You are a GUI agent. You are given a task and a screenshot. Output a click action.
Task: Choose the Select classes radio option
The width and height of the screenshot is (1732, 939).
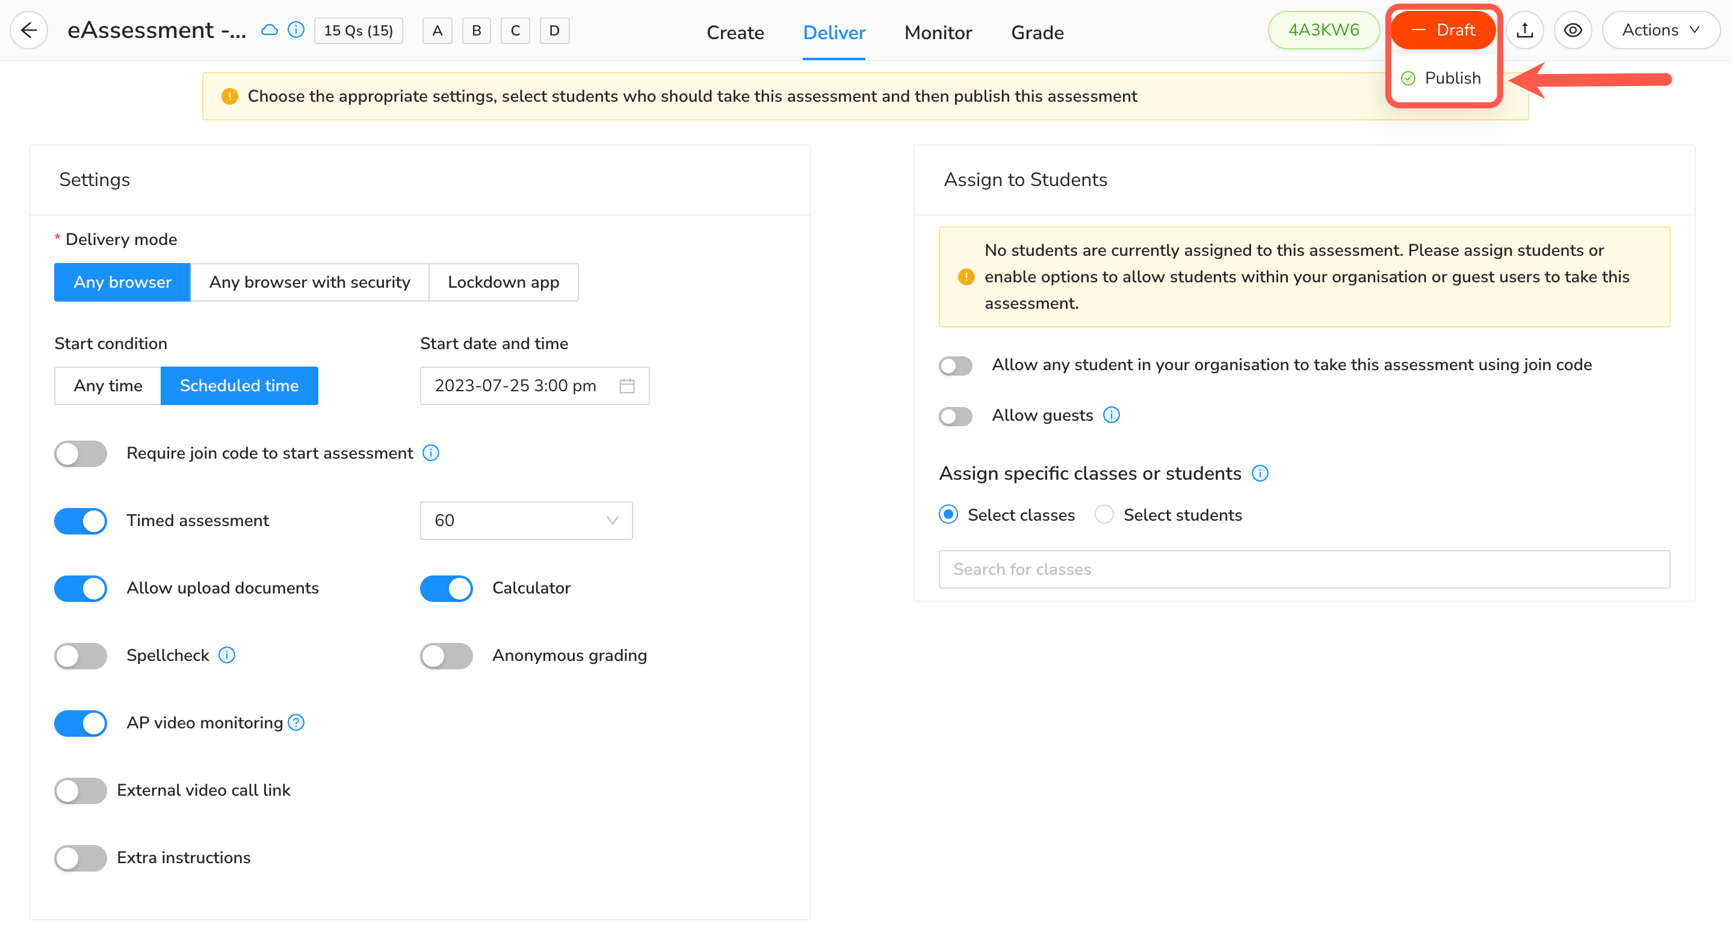948,515
